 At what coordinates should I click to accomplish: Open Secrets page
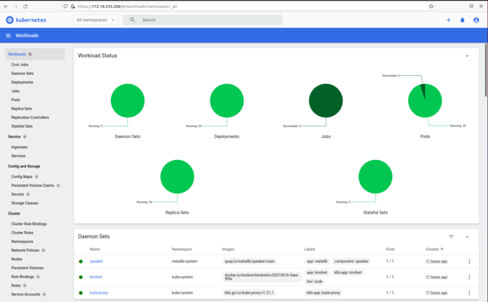pyautogui.click(x=17, y=194)
